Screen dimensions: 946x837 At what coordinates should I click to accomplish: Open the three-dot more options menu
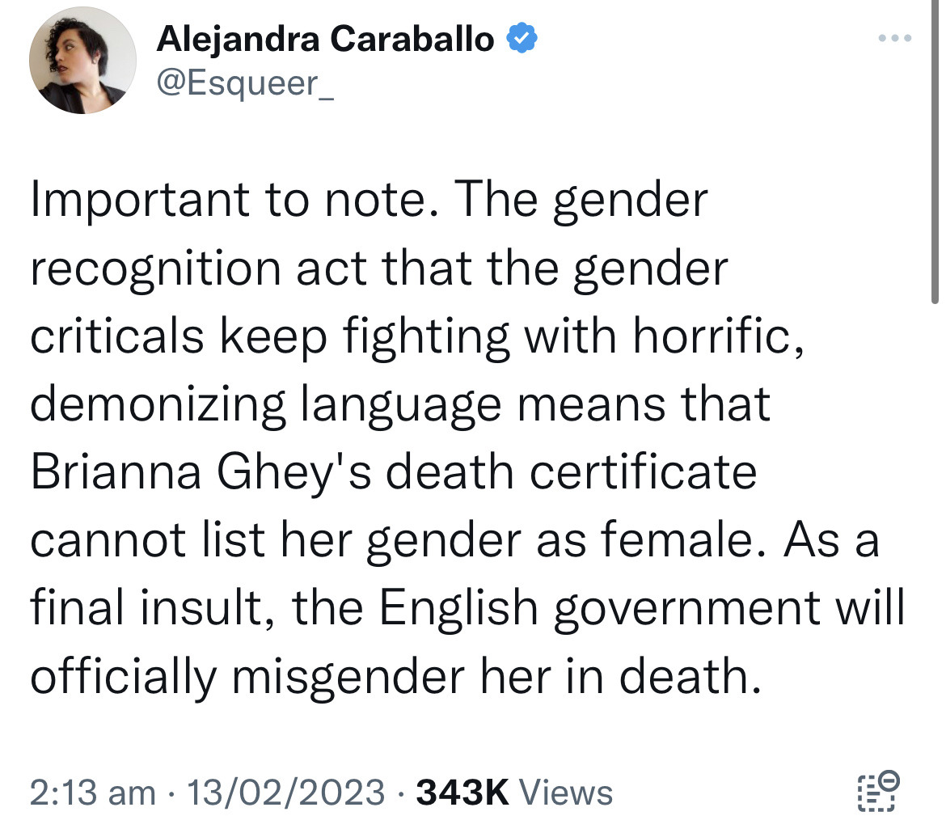[x=895, y=38]
